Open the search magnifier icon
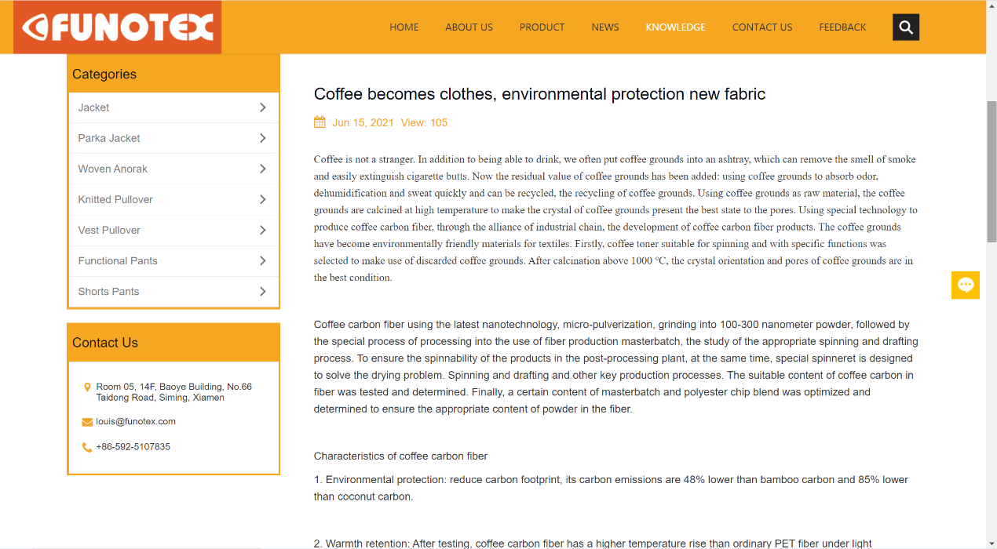Image resolution: width=997 pixels, height=549 pixels. 906,27
